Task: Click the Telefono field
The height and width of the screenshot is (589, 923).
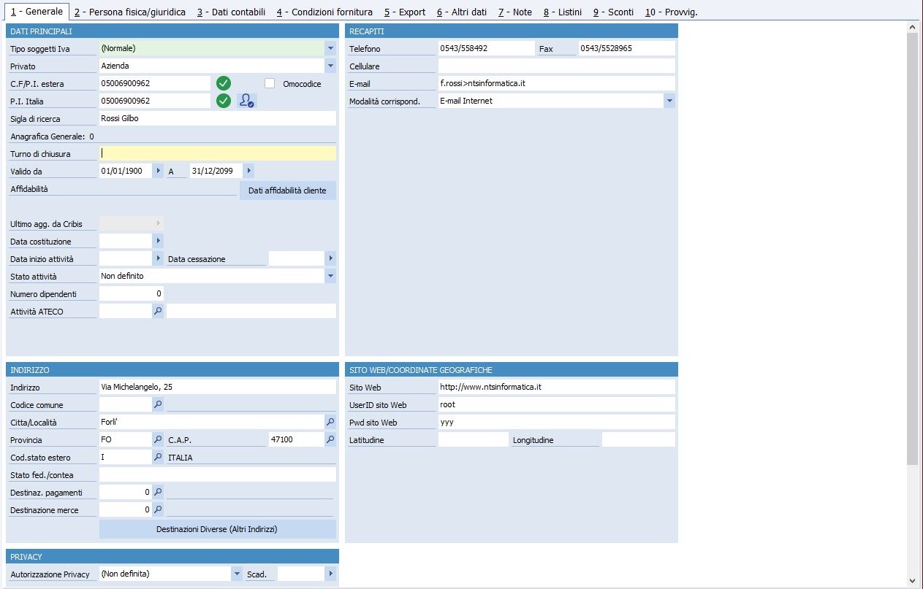Action: [x=487, y=48]
